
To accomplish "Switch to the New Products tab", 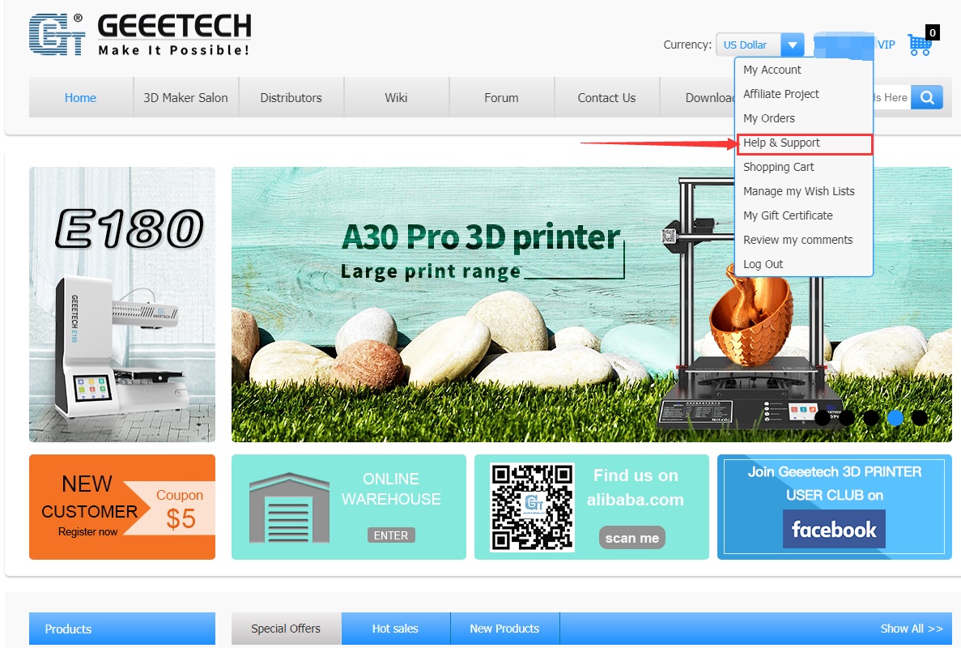I will point(504,629).
